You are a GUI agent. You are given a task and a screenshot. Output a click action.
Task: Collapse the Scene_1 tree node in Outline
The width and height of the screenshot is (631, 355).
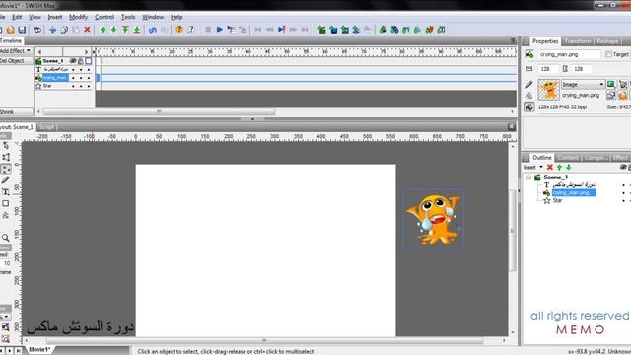[x=528, y=177]
